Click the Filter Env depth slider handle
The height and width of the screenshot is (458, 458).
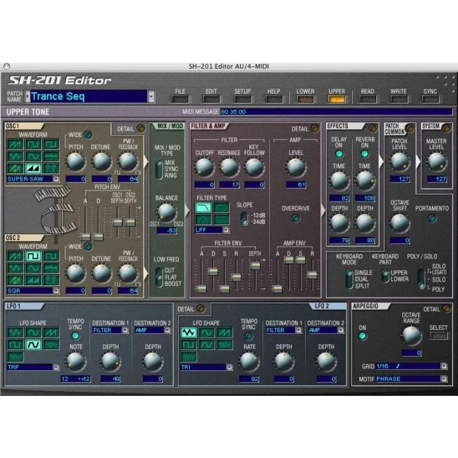[x=255, y=265]
